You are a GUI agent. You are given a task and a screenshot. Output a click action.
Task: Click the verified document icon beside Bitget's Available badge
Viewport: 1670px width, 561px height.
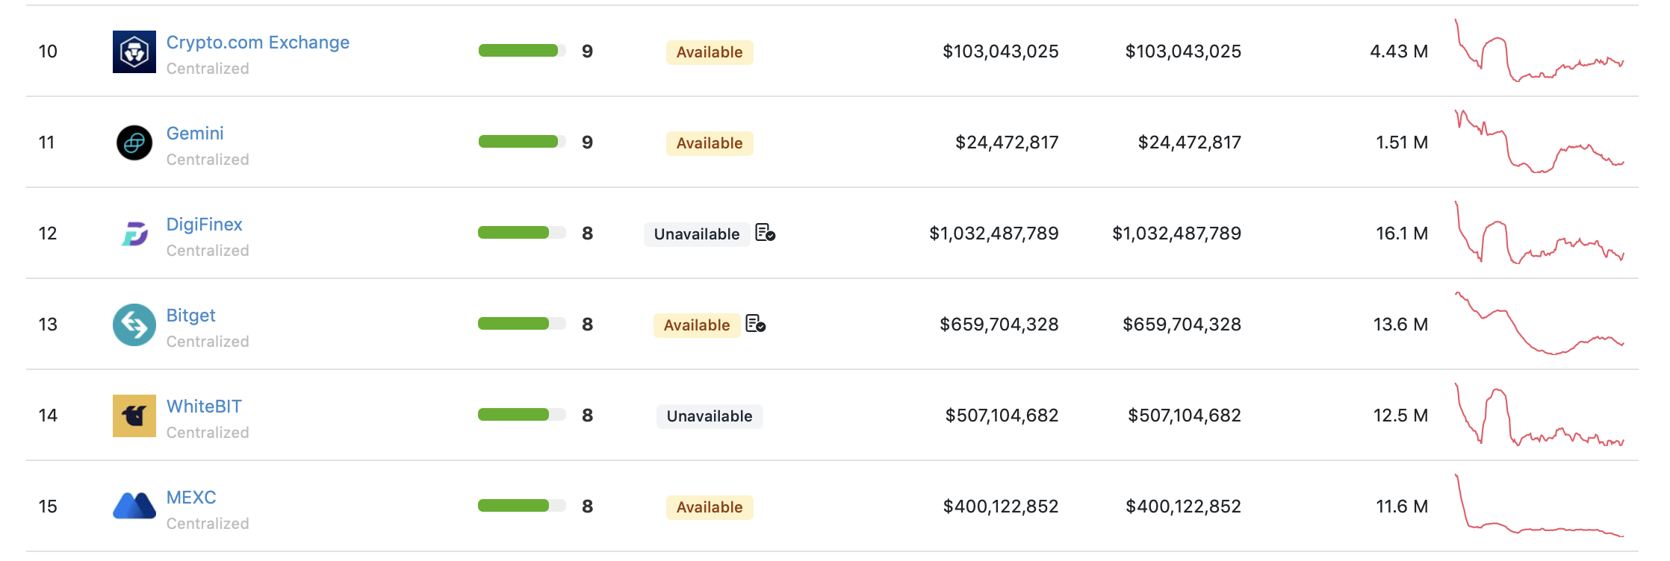[755, 324]
